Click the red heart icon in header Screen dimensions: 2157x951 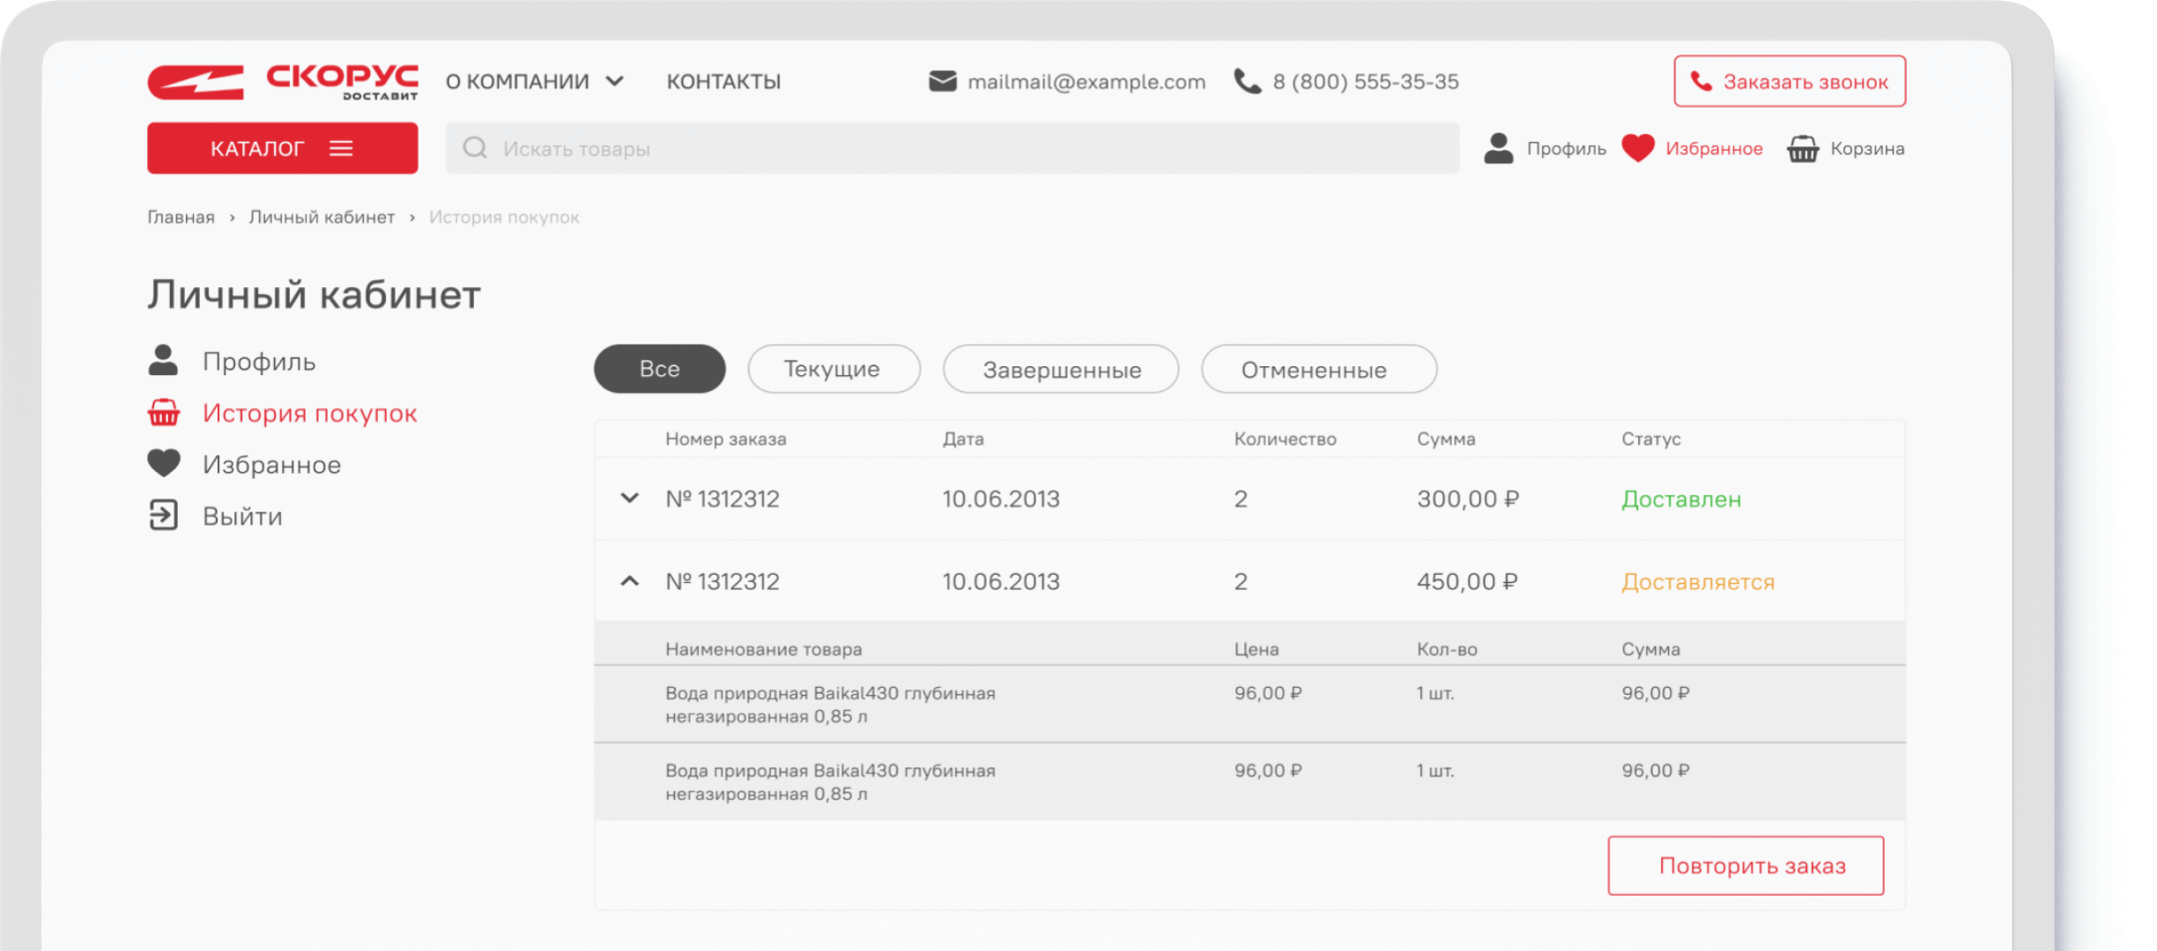1638,148
